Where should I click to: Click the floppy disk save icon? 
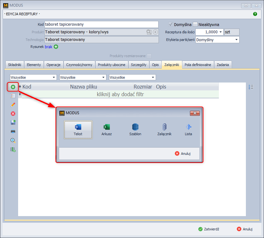point(13,122)
